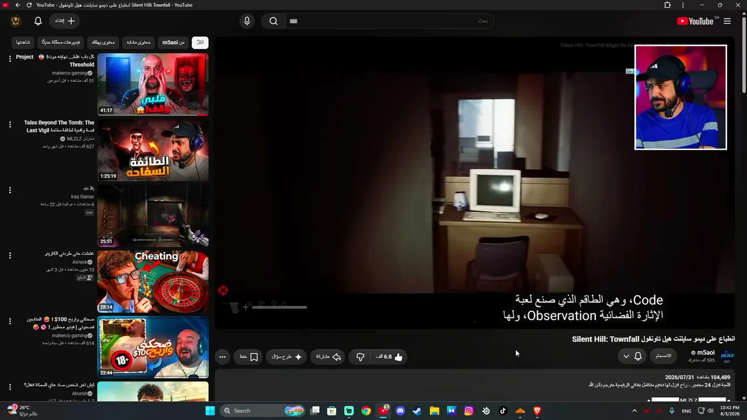747x420 pixels.
Task: Open the Cheating roulette video thumbnail
Action: pyautogui.click(x=153, y=282)
